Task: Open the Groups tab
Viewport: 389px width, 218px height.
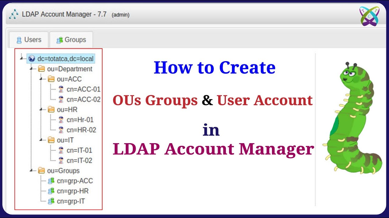Action: pyautogui.click(x=71, y=40)
